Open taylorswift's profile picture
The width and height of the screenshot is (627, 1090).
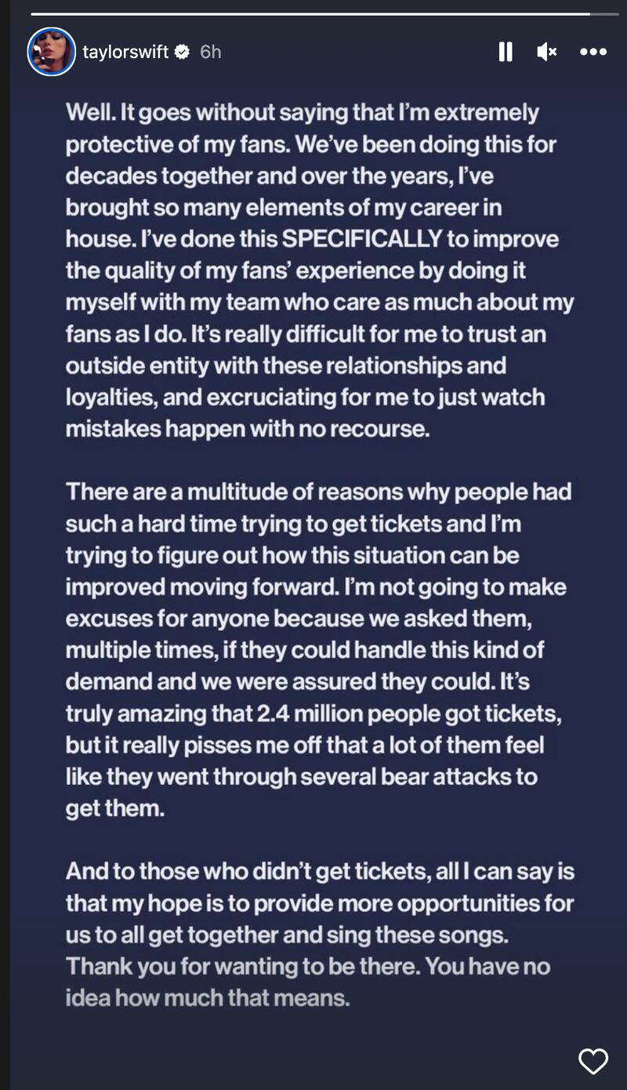[52, 52]
